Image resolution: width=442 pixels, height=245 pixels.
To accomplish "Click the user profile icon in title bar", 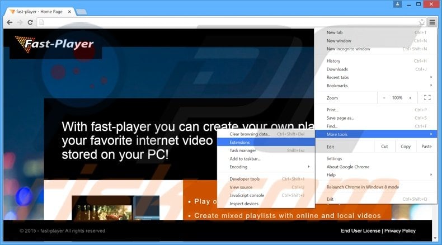I will pyautogui.click(x=397, y=4).
